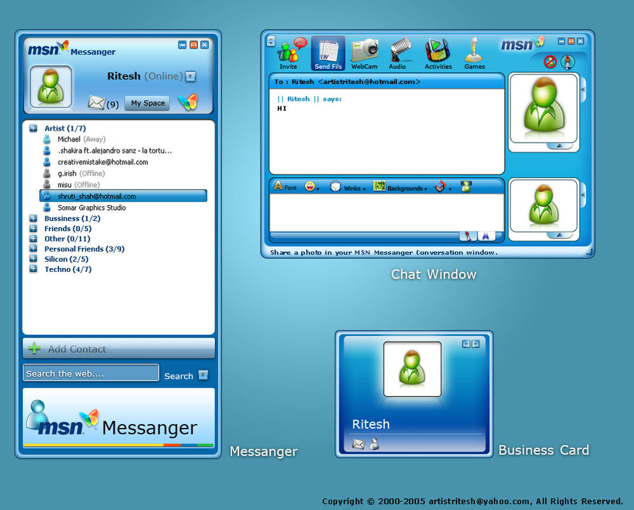This screenshot has height=510, width=634.
Task: Select the Invite icon in chat toolbar
Action: tap(289, 53)
